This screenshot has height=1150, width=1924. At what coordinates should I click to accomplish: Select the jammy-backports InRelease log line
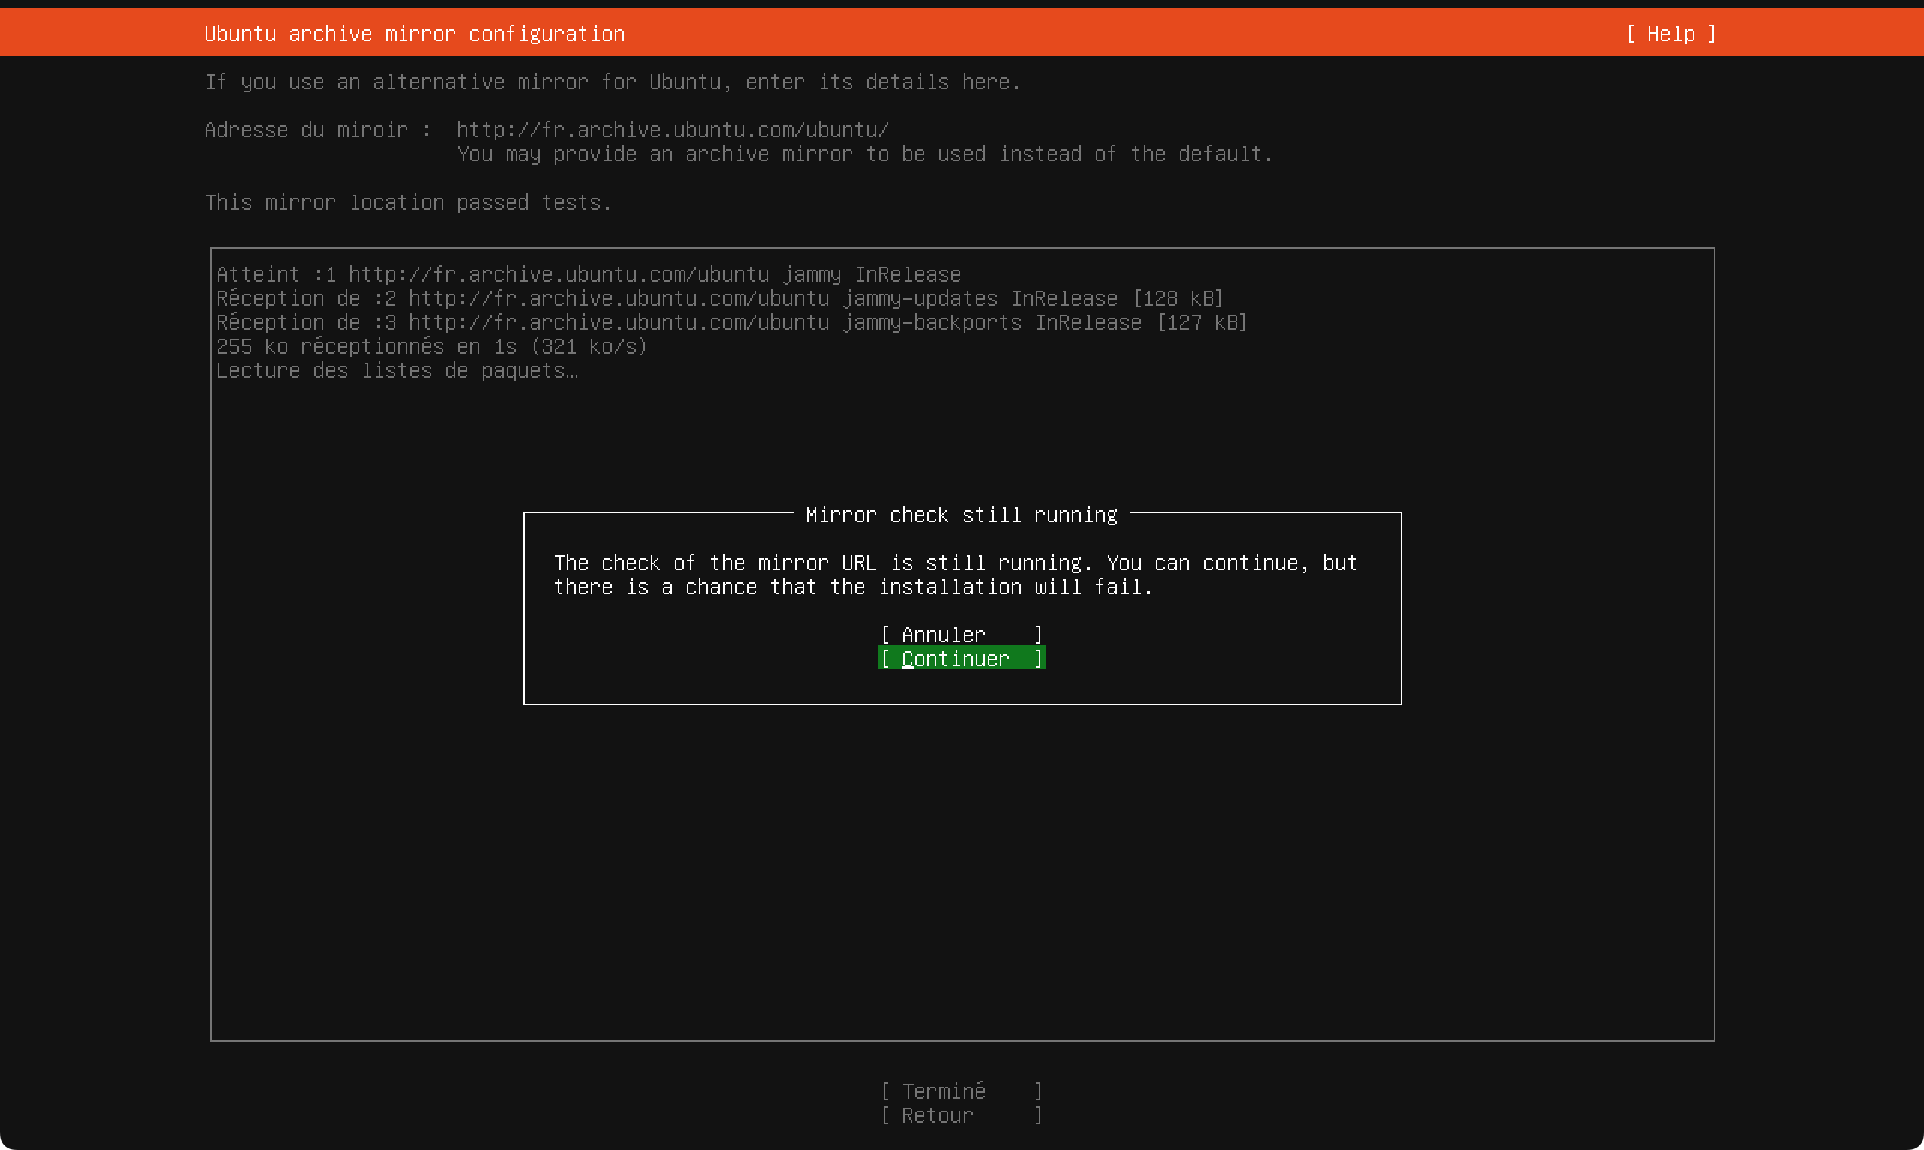coord(731,322)
